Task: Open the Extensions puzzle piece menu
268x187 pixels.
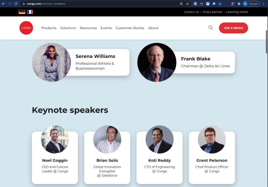Action: [239, 4]
